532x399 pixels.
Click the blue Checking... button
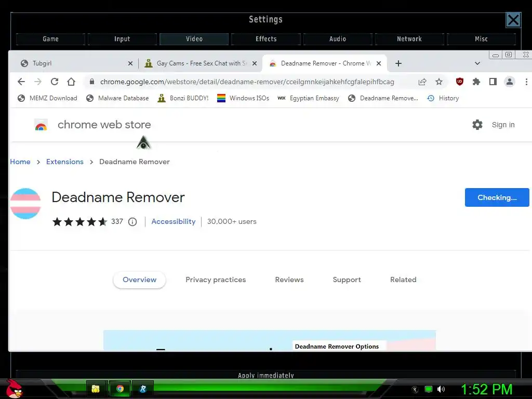pos(497,197)
